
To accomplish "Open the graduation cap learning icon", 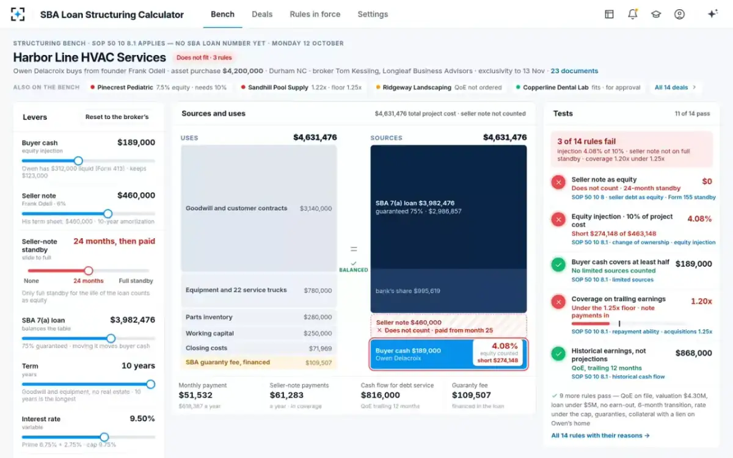I will (x=656, y=14).
